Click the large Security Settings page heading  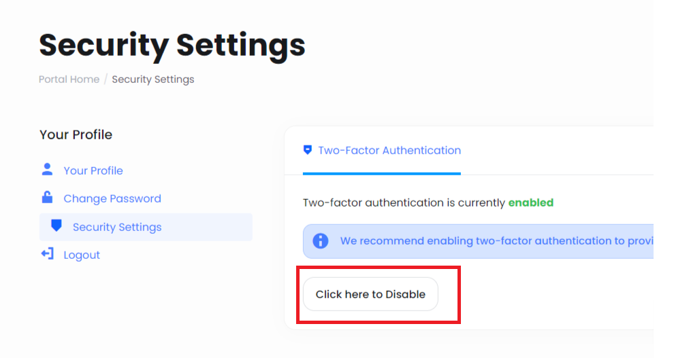coord(172,46)
